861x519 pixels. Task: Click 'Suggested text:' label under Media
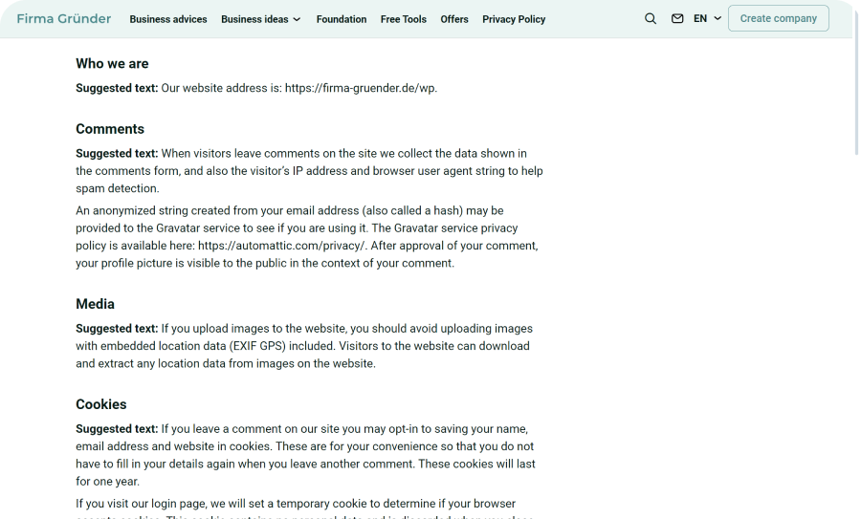(x=117, y=329)
